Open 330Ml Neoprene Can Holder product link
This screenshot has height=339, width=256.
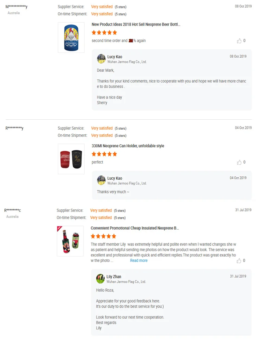[128, 146]
